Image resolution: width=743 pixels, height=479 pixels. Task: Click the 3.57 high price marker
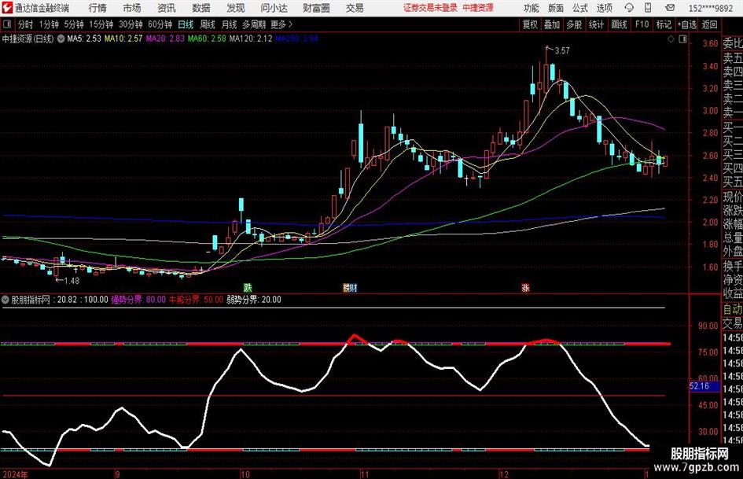(562, 51)
